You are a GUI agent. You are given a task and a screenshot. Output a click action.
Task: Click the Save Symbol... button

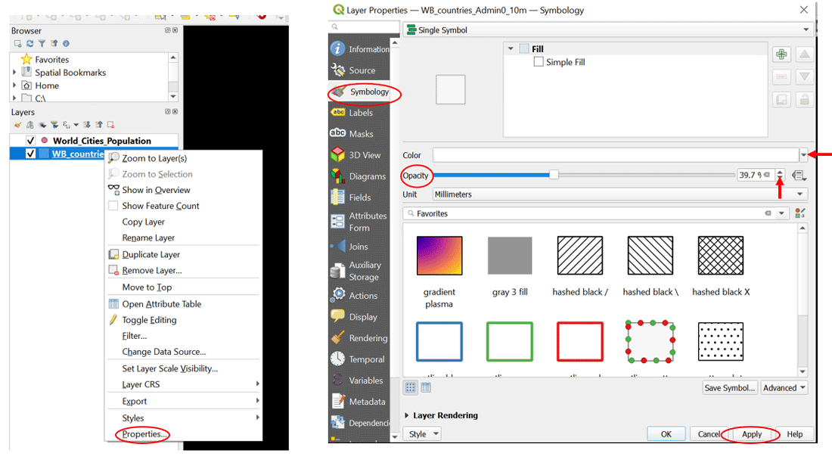click(x=730, y=388)
